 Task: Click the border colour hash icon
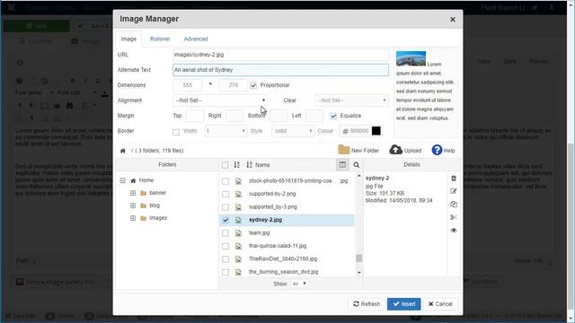[x=345, y=131]
